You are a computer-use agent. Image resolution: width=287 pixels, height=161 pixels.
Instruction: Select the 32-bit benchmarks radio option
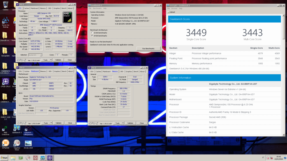92,33
